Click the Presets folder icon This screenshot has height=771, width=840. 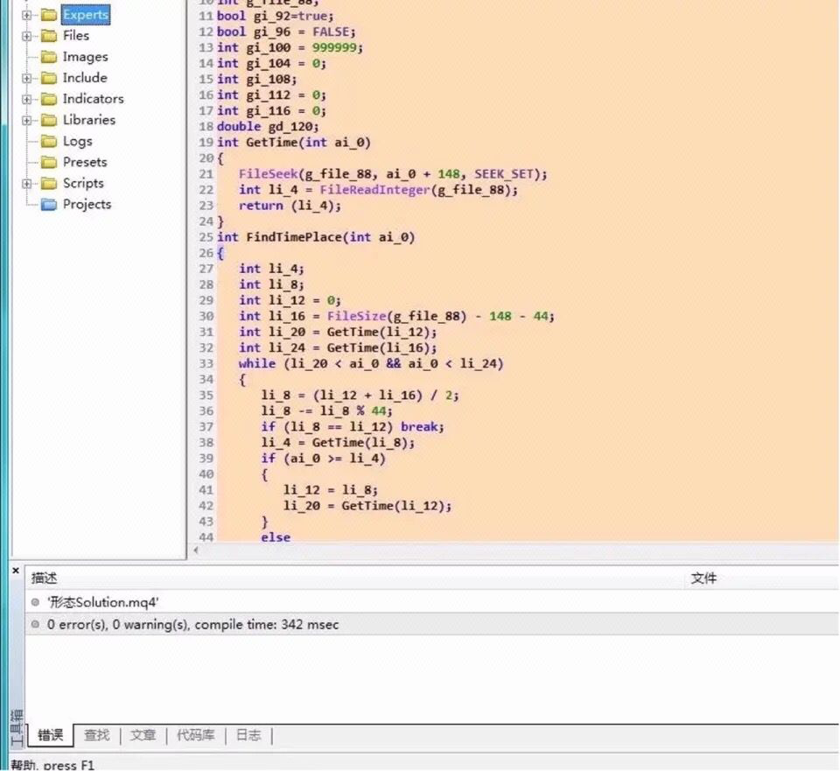point(48,162)
